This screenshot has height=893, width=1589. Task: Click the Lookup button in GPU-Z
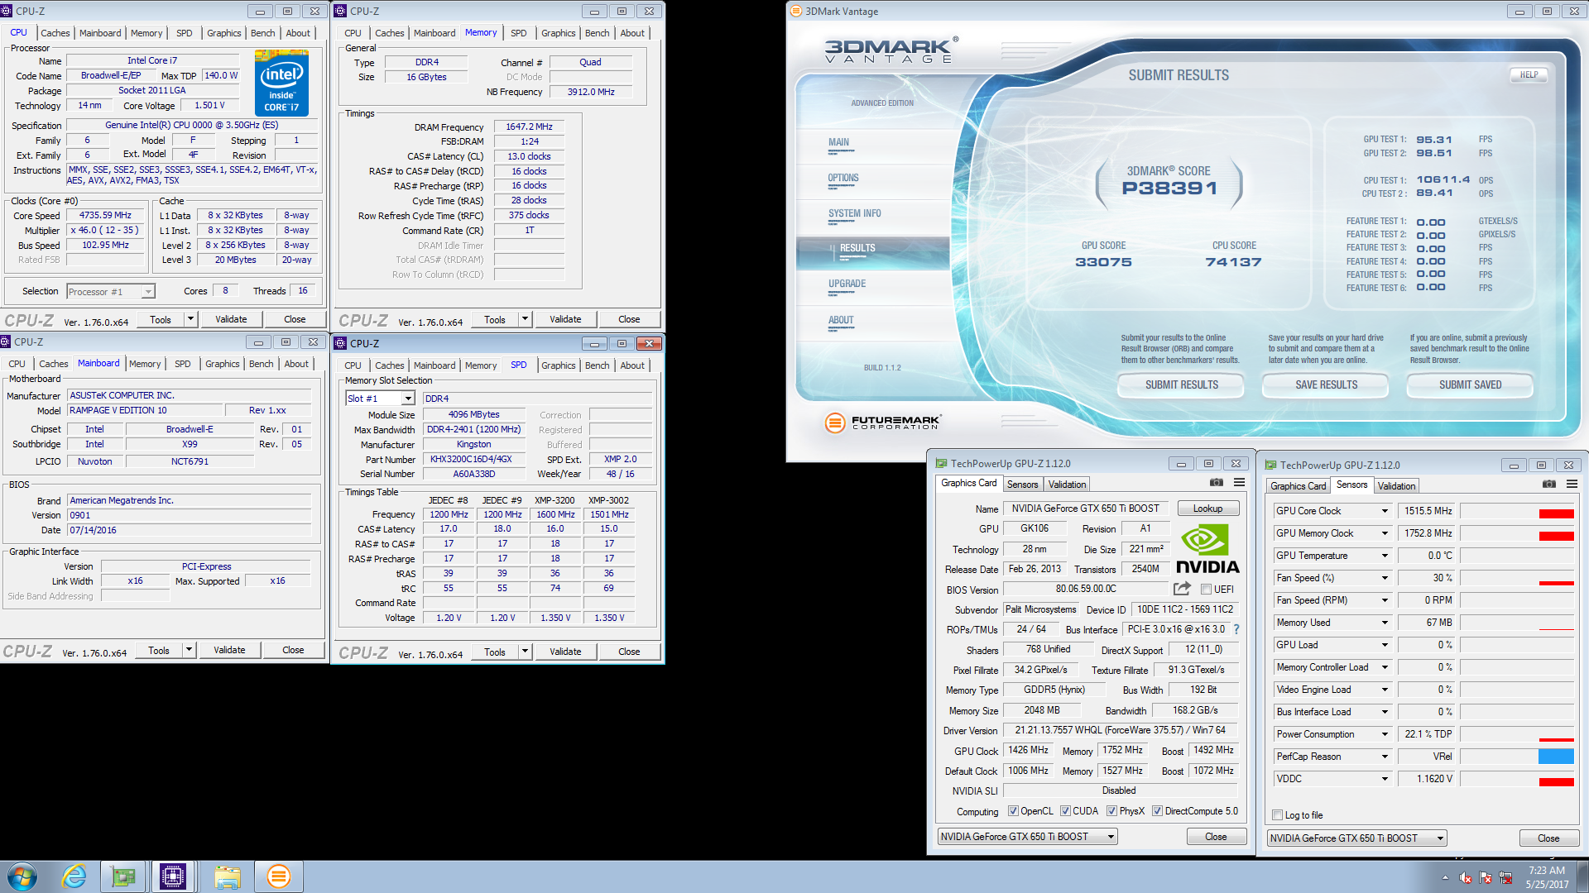[x=1207, y=509]
